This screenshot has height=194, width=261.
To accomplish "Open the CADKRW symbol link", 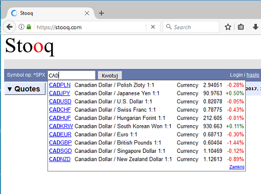I will 61,126.
